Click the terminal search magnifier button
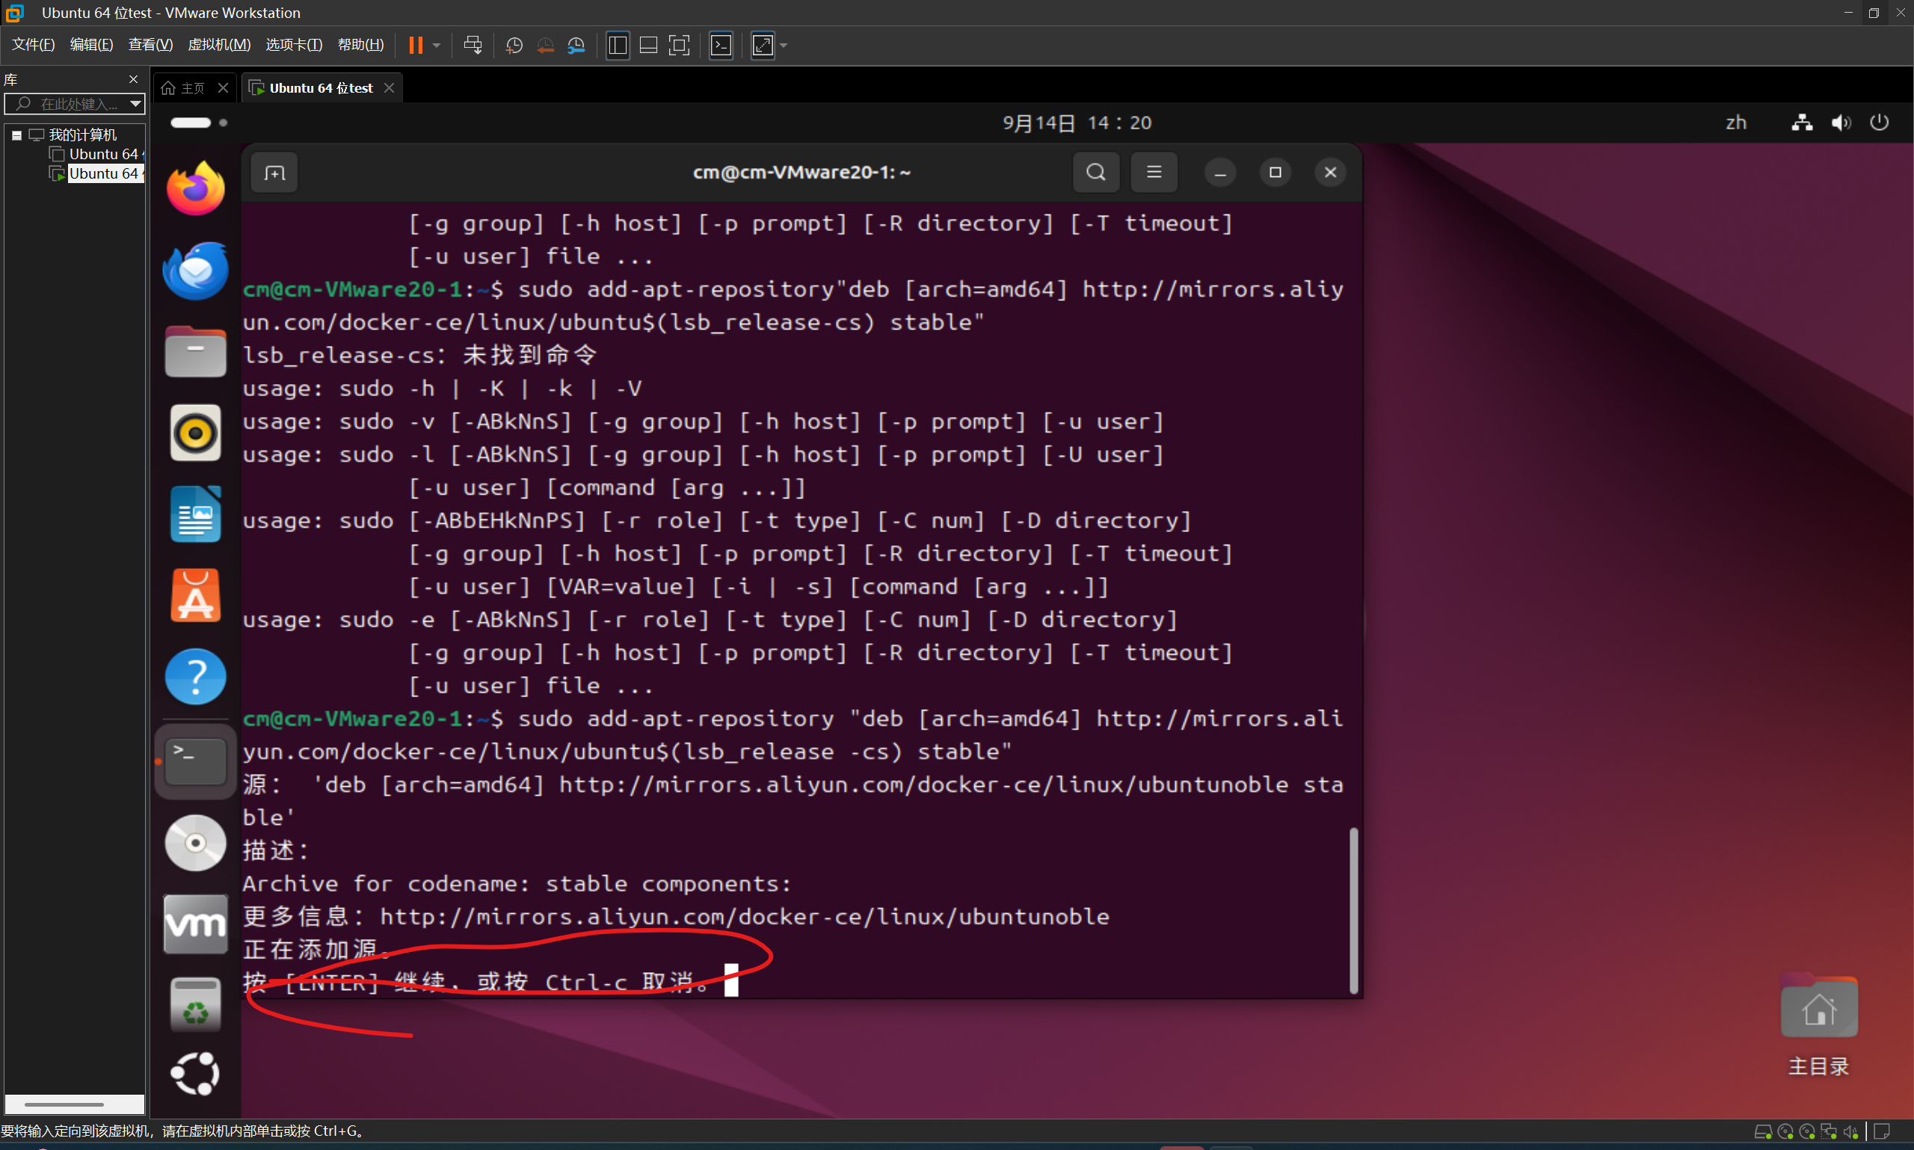This screenshot has width=1914, height=1150. point(1095,172)
